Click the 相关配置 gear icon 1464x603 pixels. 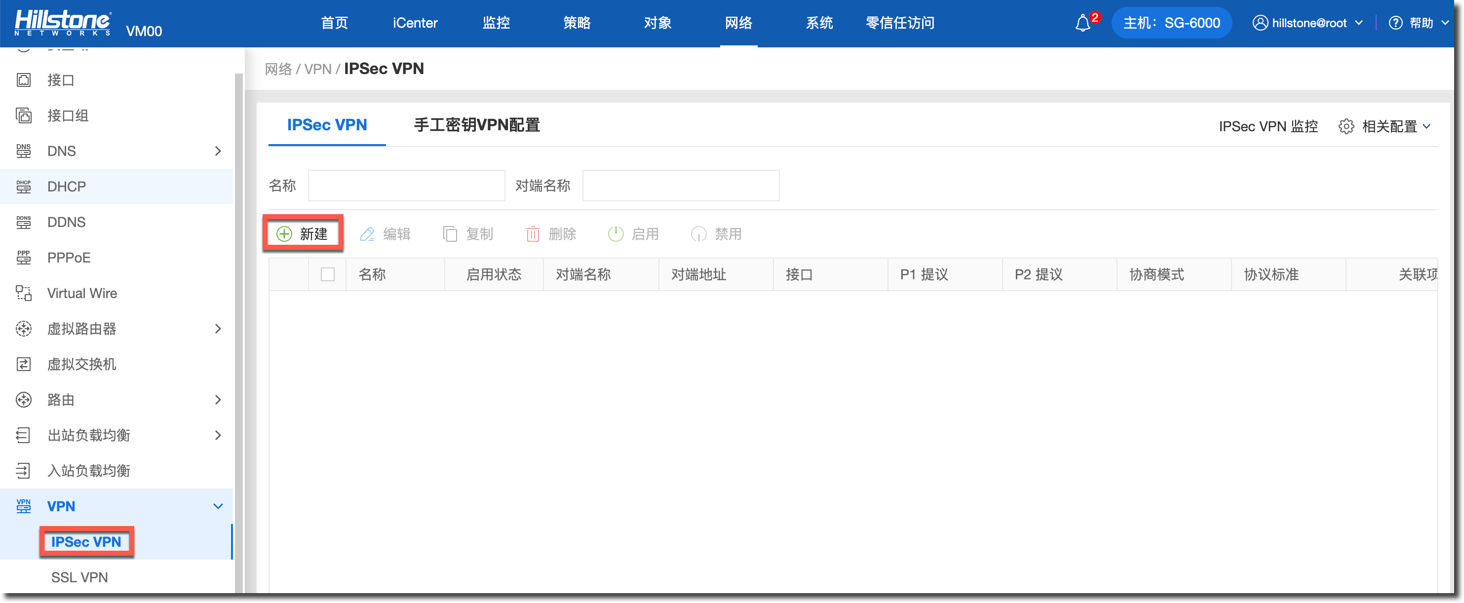point(1346,126)
